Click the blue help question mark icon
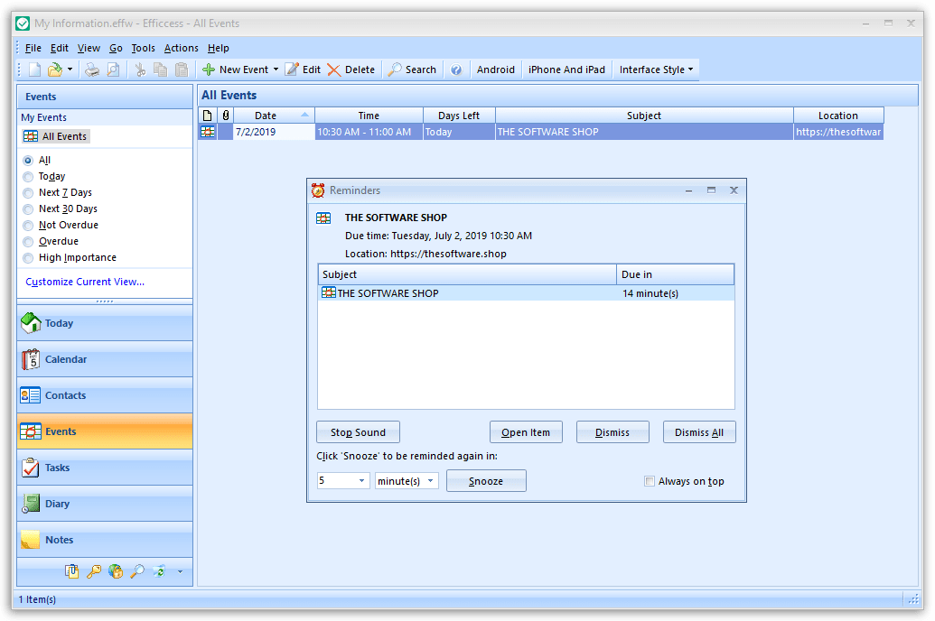The image size is (935, 621). (456, 70)
